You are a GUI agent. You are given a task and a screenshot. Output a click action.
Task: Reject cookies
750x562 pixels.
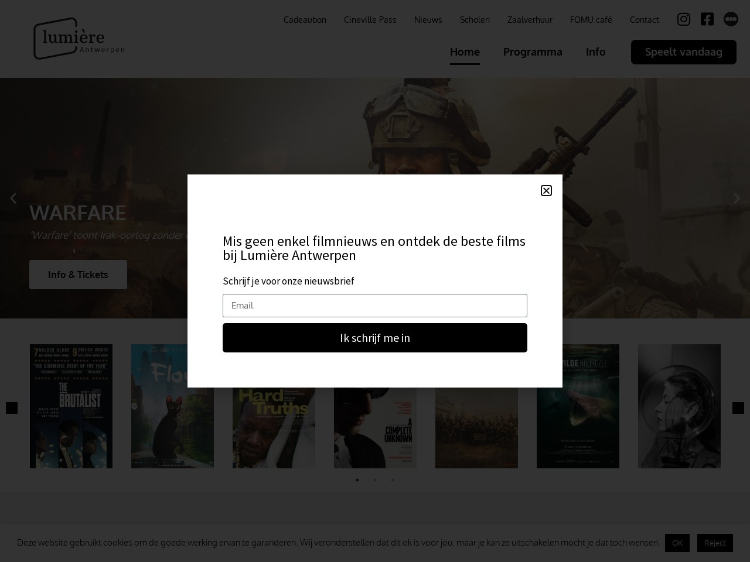click(x=715, y=543)
